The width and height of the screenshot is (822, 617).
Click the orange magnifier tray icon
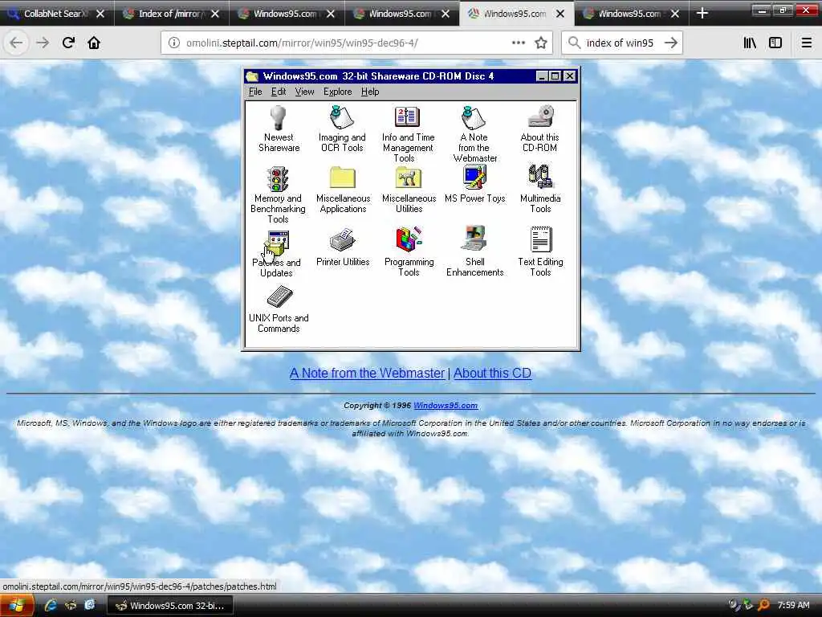click(x=764, y=606)
